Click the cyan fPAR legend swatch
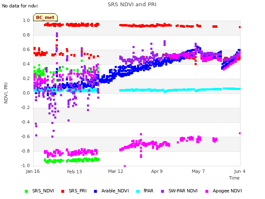Screen dimensions: 265x199 [138, 191]
